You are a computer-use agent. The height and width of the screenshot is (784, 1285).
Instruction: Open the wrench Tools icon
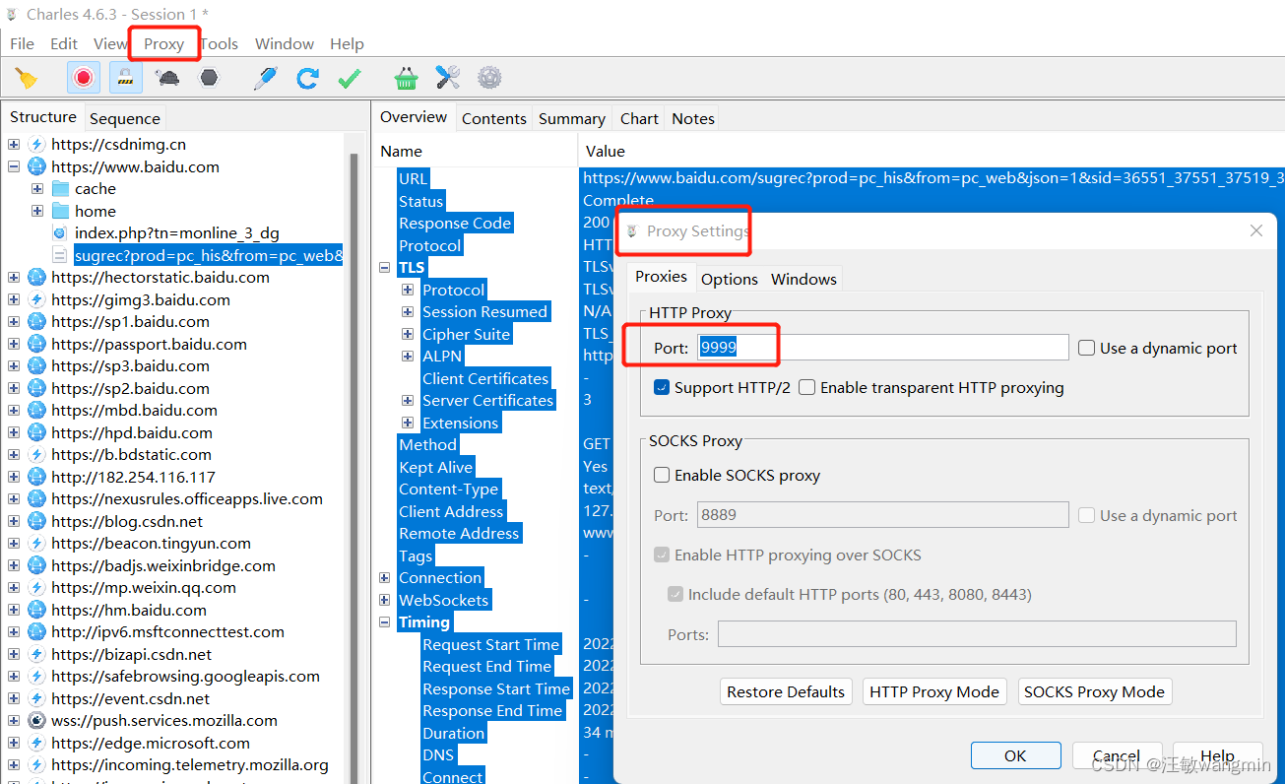tap(448, 78)
